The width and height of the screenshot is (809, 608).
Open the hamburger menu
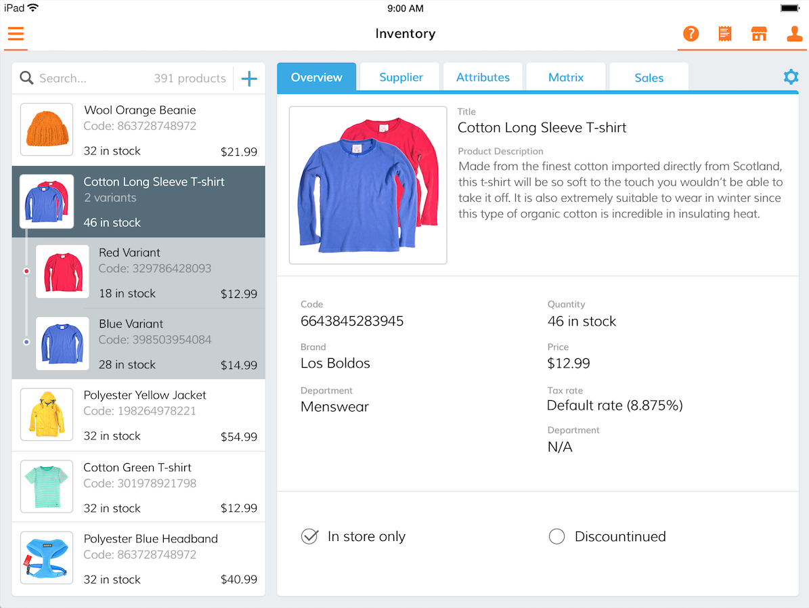[x=16, y=34]
